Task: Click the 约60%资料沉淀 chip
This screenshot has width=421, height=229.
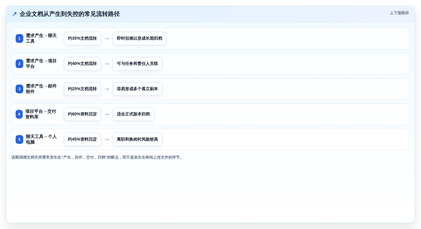Action: (x=82, y=114)
